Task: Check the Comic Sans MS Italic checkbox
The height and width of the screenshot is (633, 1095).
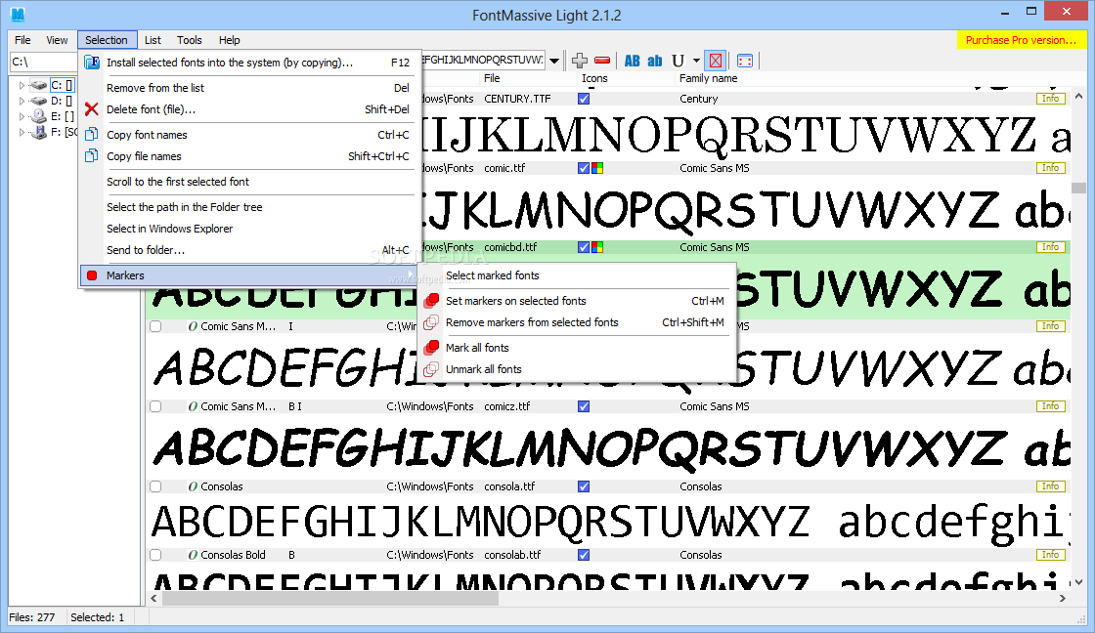Action: tap(155, 326)
